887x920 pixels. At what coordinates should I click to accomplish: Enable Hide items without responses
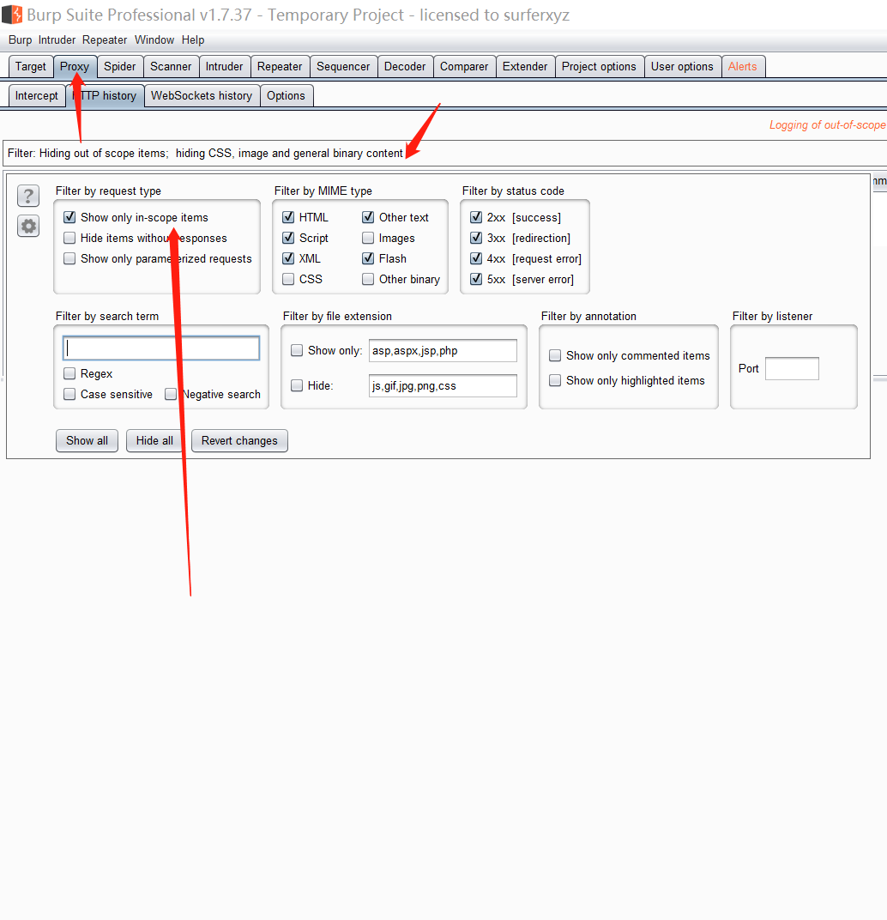tap(69, 238)
